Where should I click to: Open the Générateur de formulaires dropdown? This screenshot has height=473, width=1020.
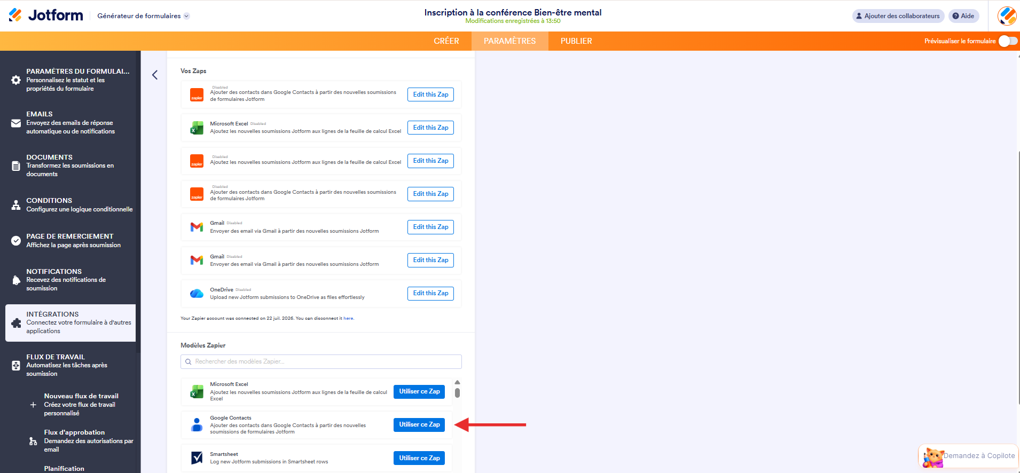[x=143, y=16]
